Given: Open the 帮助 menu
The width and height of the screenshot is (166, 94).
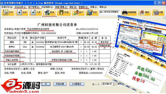Looking at the screenshot, I should tap(103, 7).
